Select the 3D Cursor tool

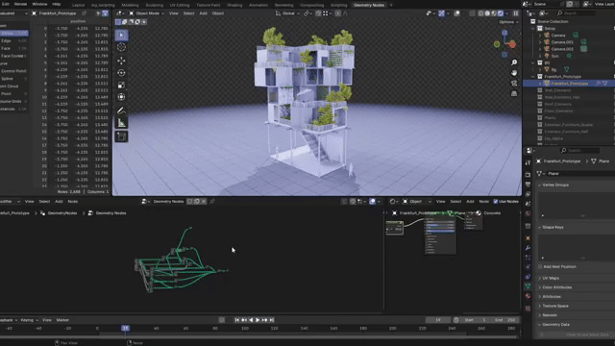coord(121,47)
